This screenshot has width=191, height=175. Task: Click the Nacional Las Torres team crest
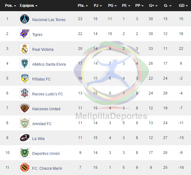coord(25,19)
